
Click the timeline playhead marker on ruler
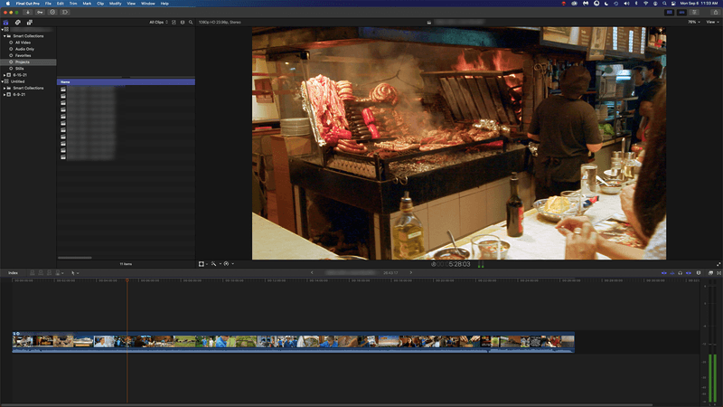[127, 280]
